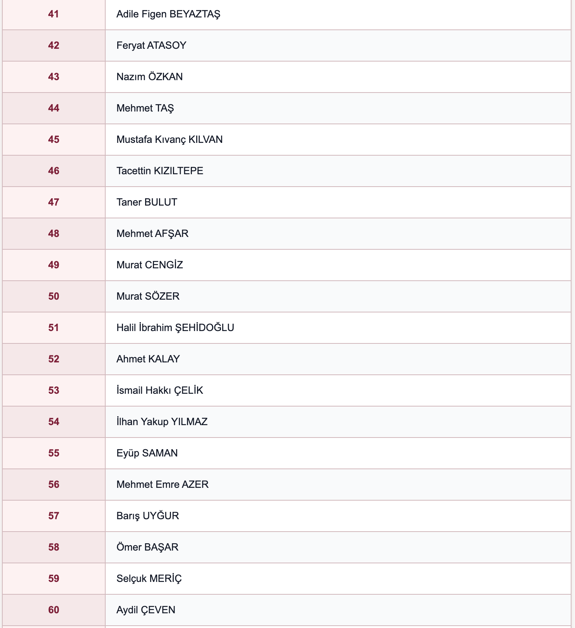
Task: Click row number 58 cell
Action: click(x=54, y=547)
